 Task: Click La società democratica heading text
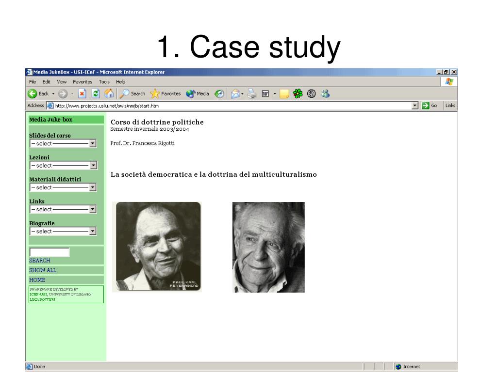click(214, 174)
